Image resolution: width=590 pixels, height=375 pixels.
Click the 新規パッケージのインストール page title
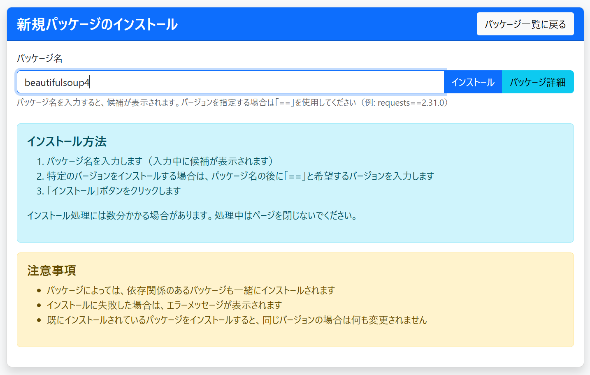[97, 24]
